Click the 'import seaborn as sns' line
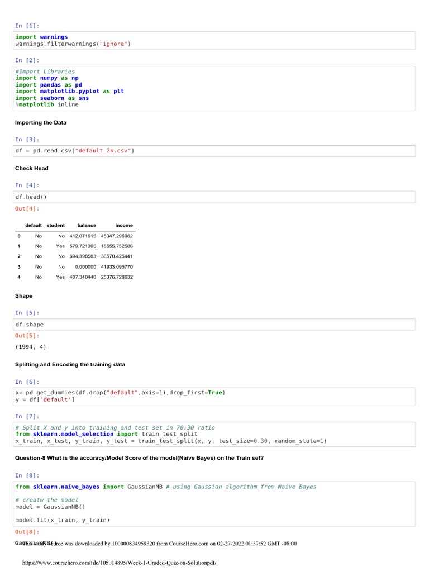 tap(52, 98)
